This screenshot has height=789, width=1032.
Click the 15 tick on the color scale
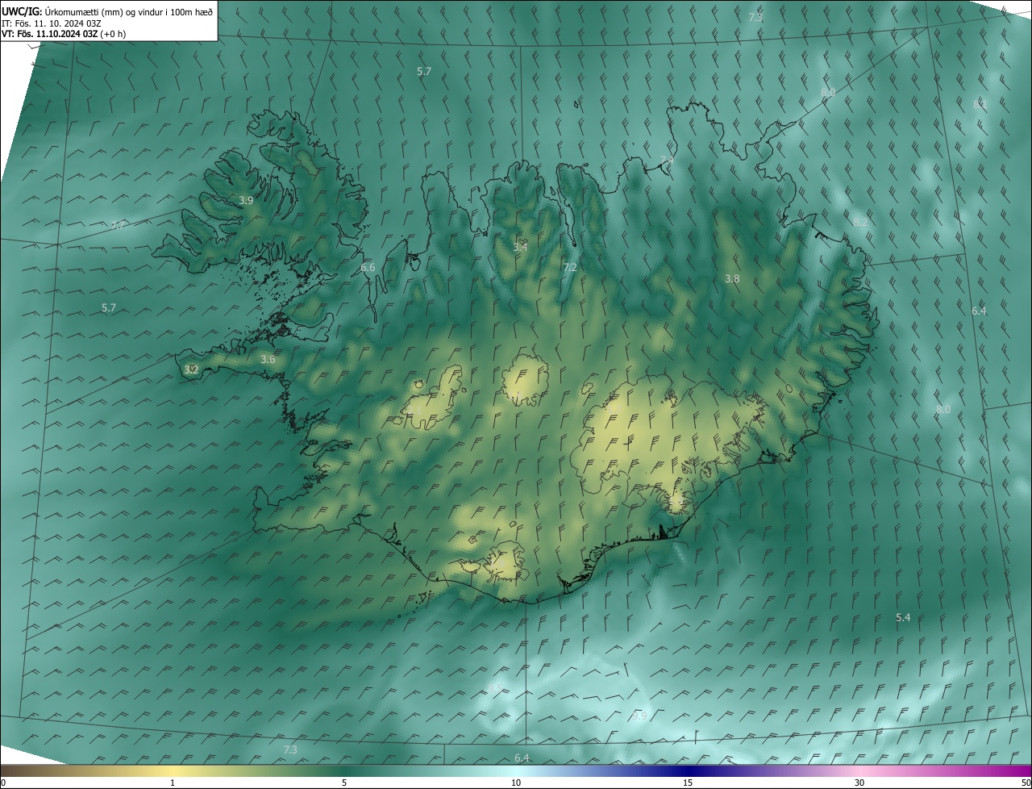pyautogui.click(x=688, y=783)
